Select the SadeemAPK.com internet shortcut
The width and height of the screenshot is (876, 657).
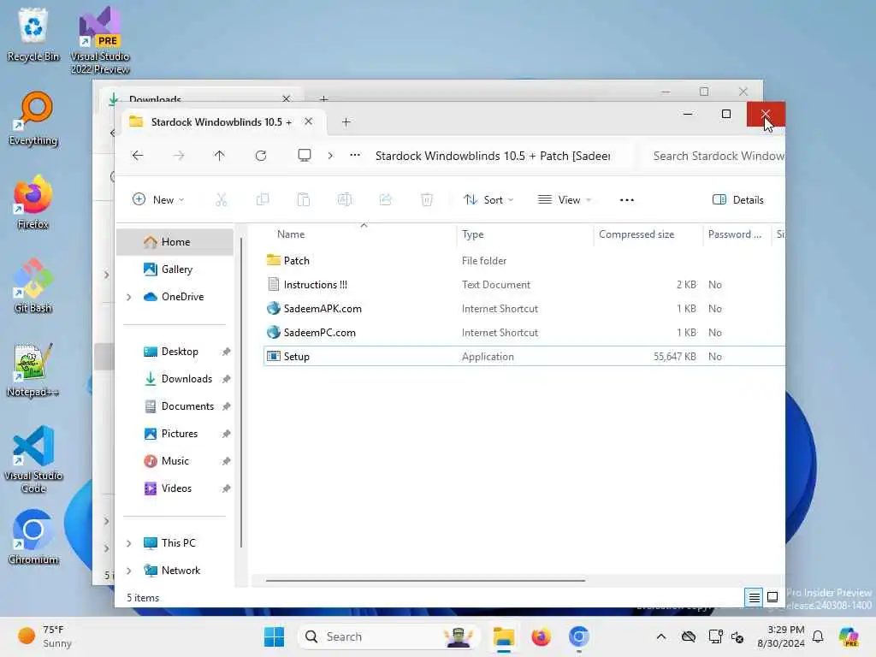click(524, 308)
